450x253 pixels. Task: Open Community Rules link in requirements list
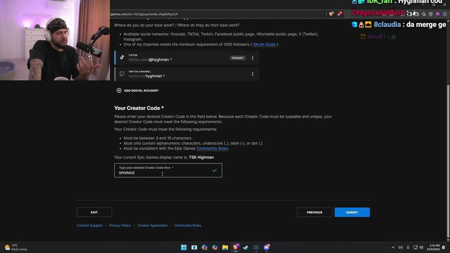(x=212, y=148)
